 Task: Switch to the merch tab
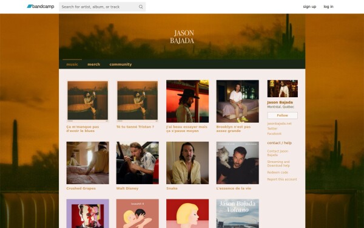94,64
